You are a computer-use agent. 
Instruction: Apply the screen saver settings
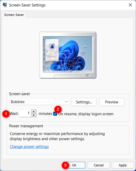[x=123, y=165]
